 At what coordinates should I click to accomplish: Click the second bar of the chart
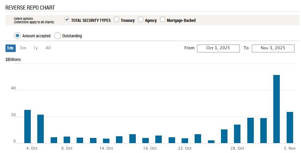coord(40,129)
